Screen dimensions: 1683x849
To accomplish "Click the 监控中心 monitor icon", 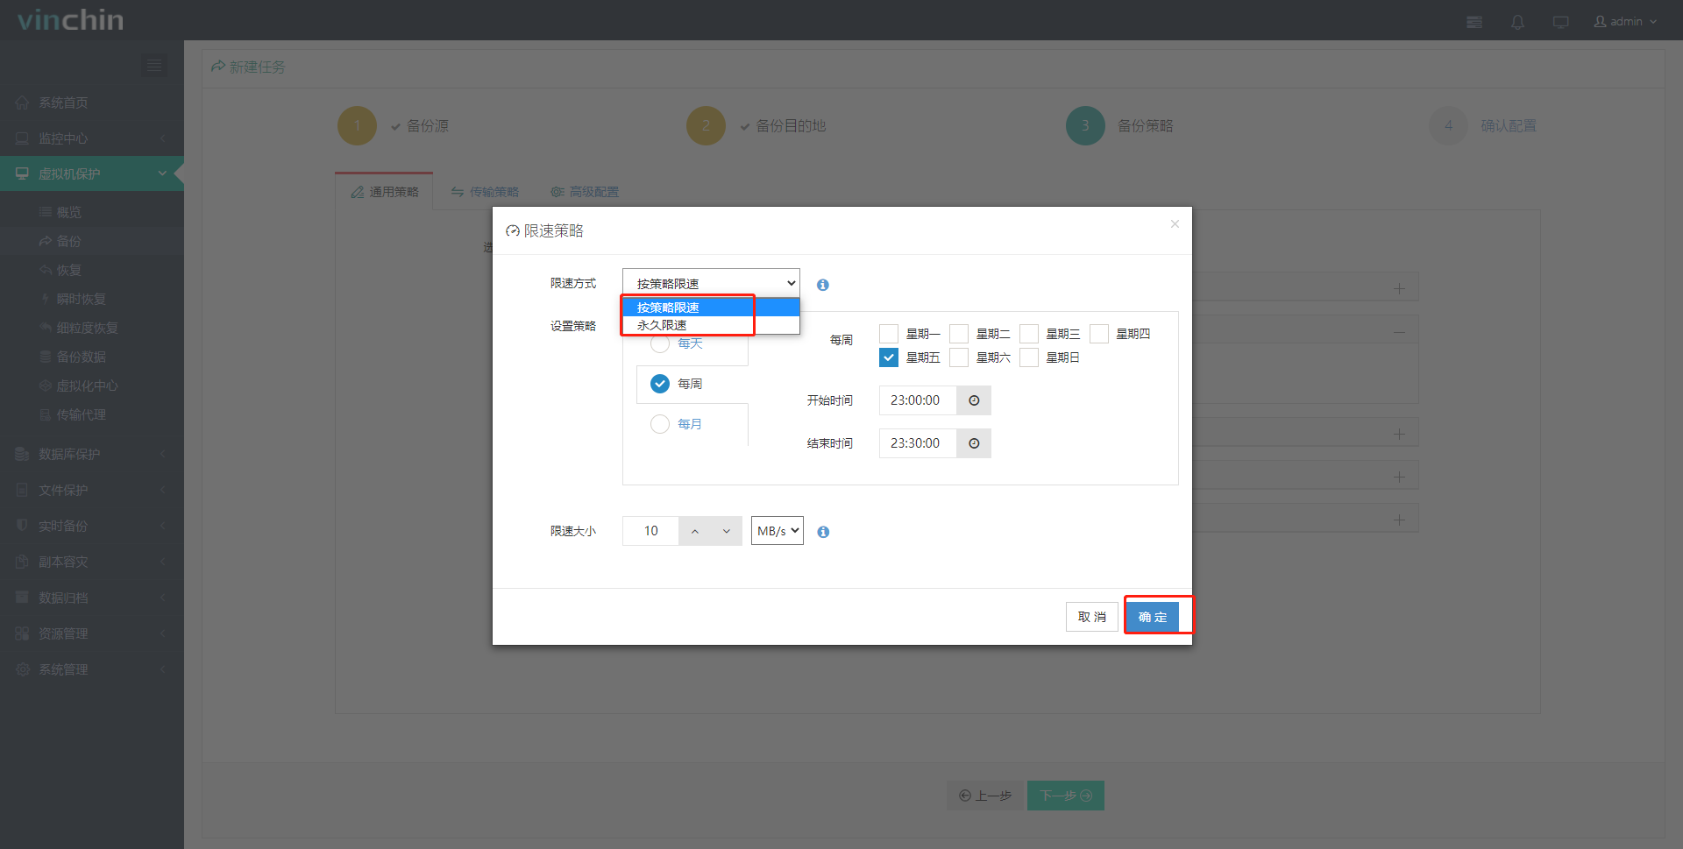I will point(23,138).
